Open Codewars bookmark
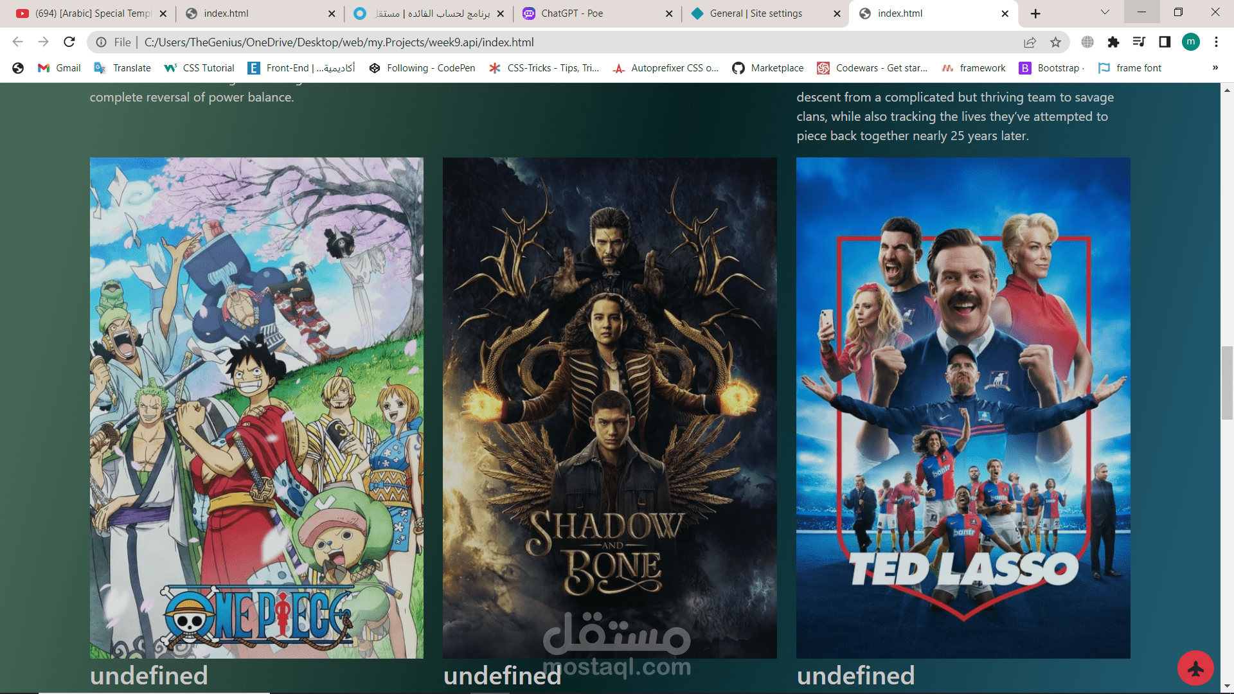1234x694 pixels. (872, 68)
